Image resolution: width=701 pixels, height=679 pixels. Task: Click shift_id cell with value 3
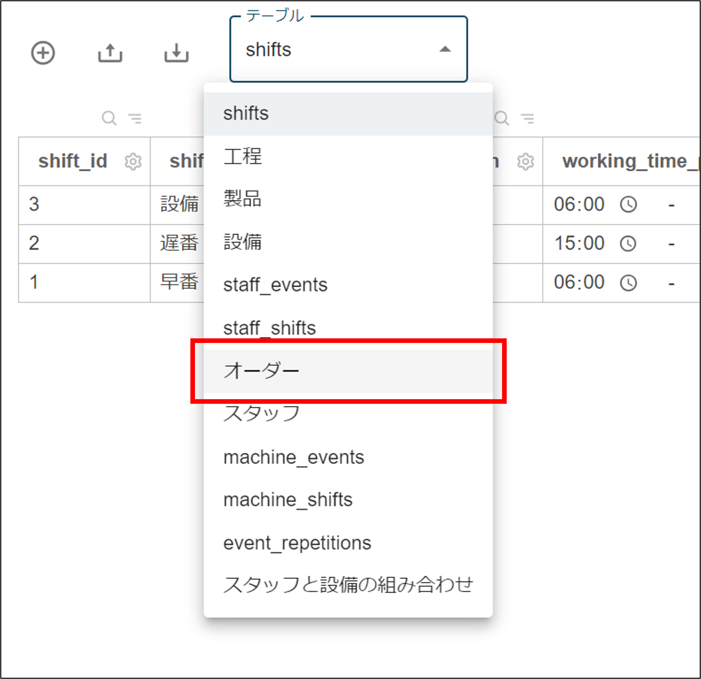point(85,205)
